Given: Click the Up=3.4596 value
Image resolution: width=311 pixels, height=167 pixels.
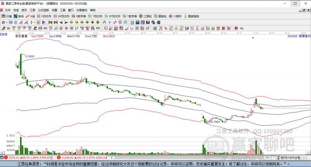Looking at the screenshot, I should pos(55,36).
